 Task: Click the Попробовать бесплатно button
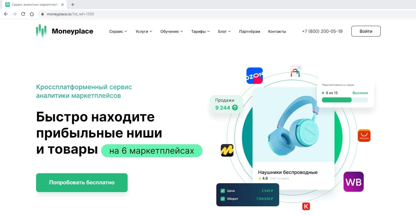click(82, 183)
